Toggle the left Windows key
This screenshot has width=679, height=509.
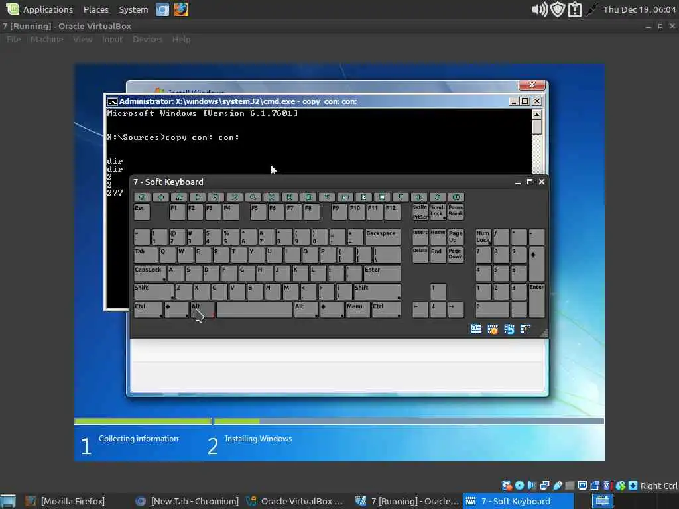click(x=176, y=310)
